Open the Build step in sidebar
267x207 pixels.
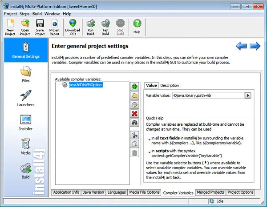(x=26, y=171)
